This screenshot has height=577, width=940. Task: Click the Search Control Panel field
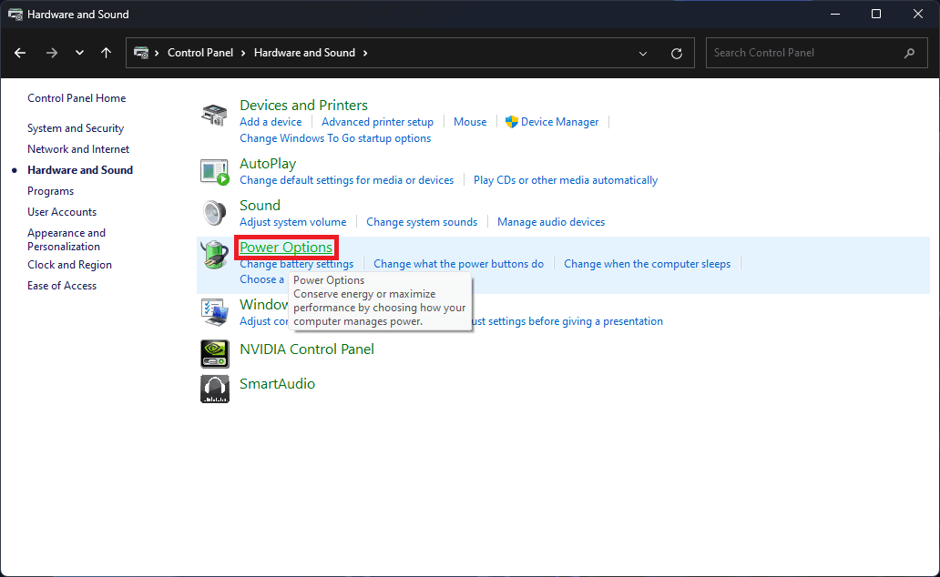coord(806,53)
